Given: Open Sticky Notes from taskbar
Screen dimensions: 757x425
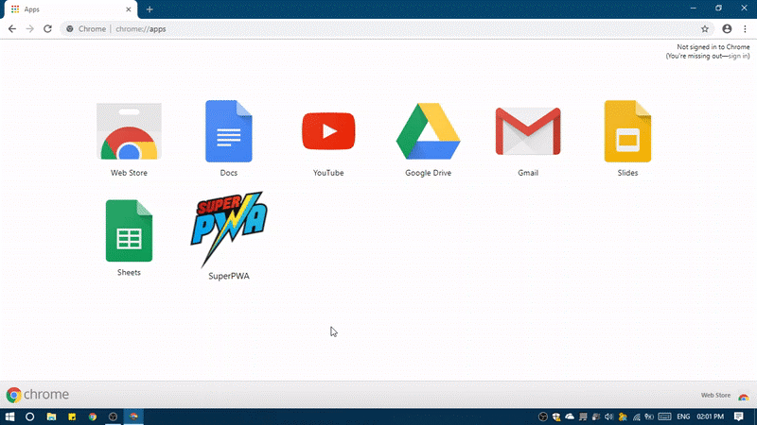Looking at the screenshot, I should [x=72, y=416].
